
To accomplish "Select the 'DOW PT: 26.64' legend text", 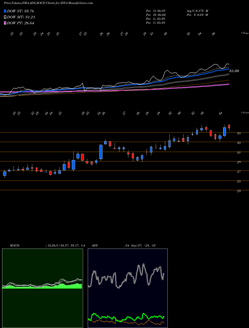I will pos(20,23).
